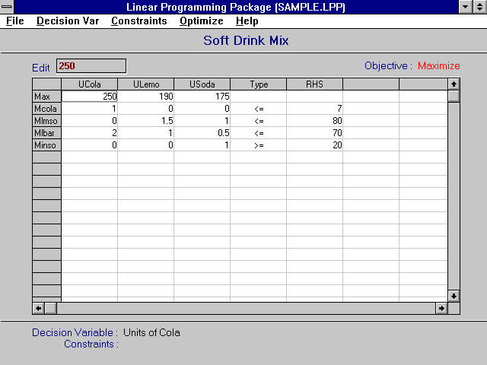
Task: Select the RHS cell containing 80
Action: (x=314, y=121)
